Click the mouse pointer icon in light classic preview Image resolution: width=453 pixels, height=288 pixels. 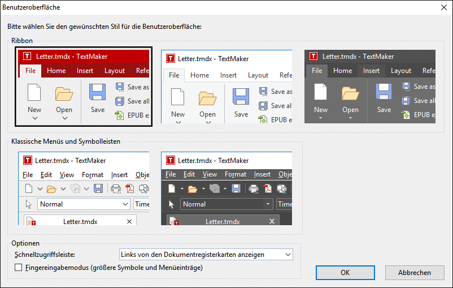coord(29,204)
